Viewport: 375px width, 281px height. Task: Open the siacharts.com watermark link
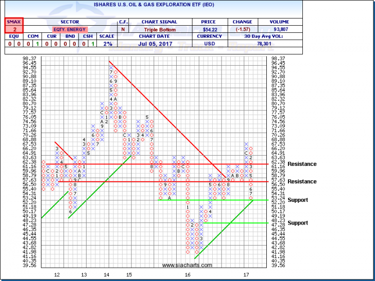(186, 265)
